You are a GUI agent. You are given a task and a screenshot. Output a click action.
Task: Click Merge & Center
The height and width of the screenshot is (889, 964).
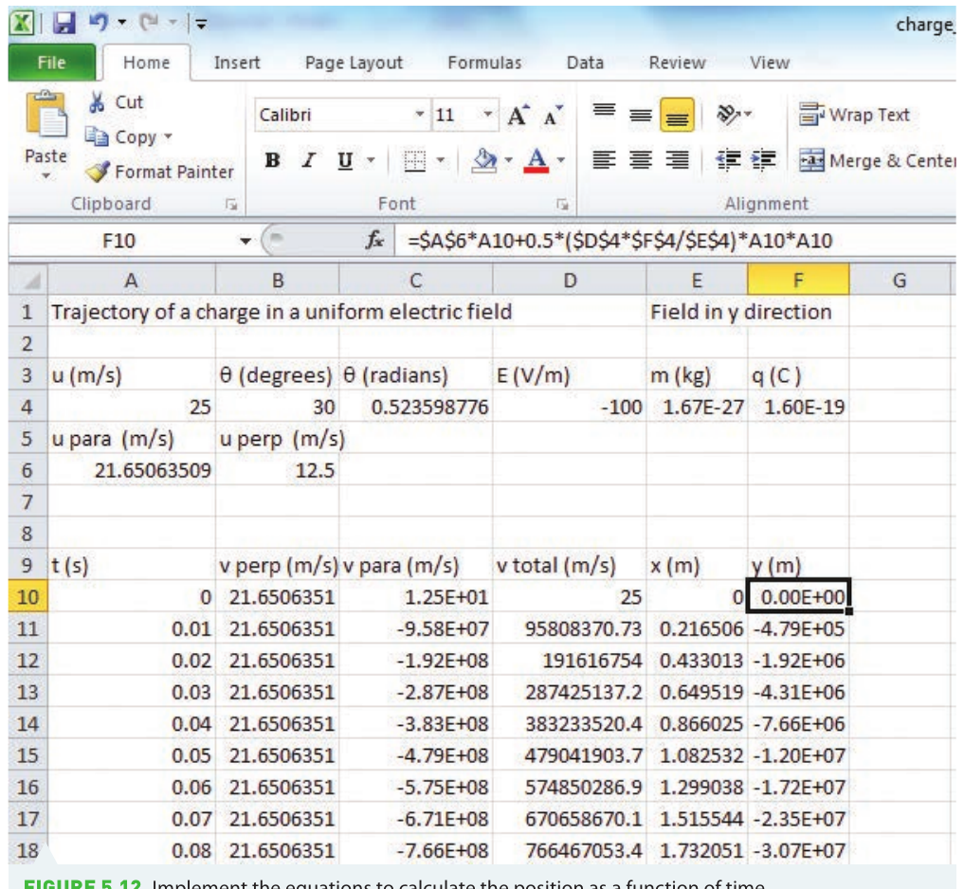pos(878,160)
